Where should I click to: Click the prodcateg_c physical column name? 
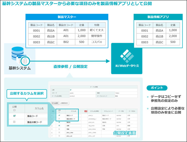point(92,119)
